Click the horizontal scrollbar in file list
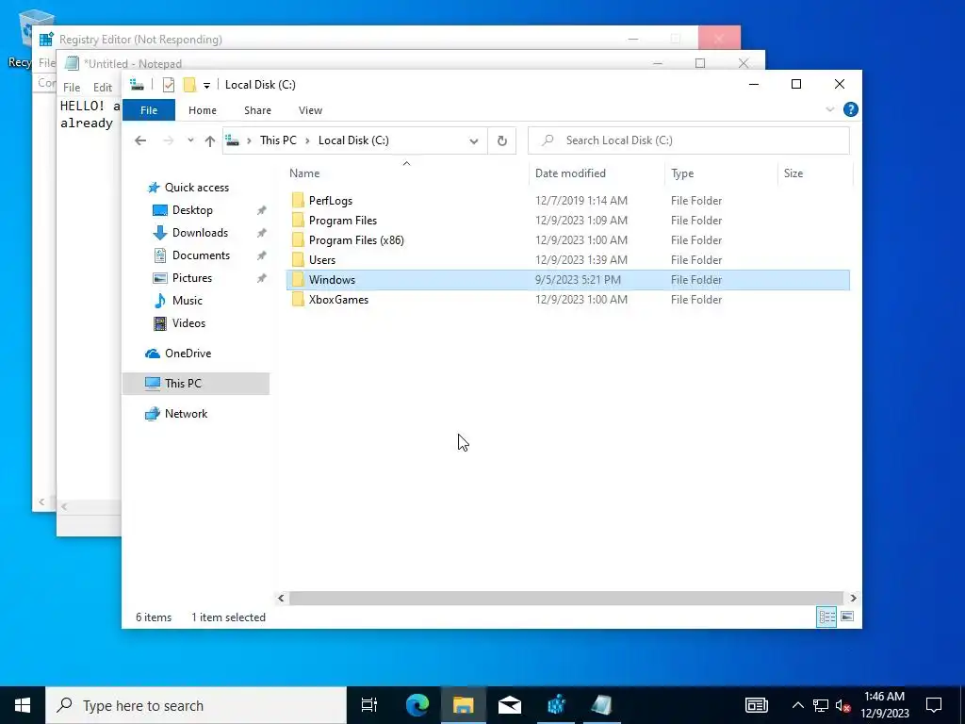This screenshot has height=724, width=965. (565, 598)
